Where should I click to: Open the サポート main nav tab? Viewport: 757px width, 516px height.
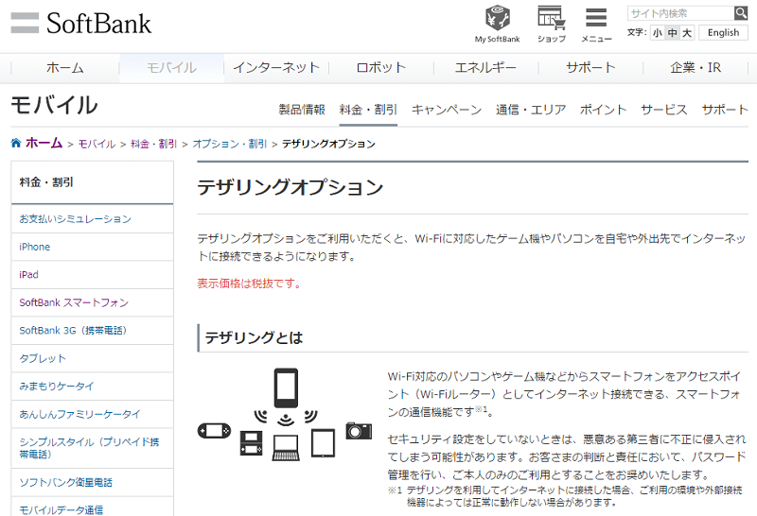click(590, 68)
